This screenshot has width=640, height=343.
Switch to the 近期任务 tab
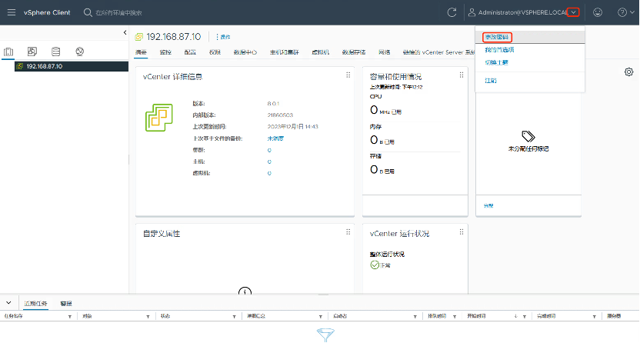pos(35,304)
